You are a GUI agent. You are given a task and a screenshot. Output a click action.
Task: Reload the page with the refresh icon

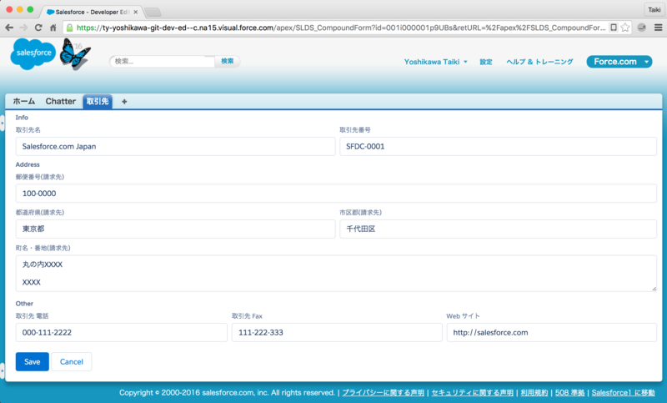(x=38, y=28)
